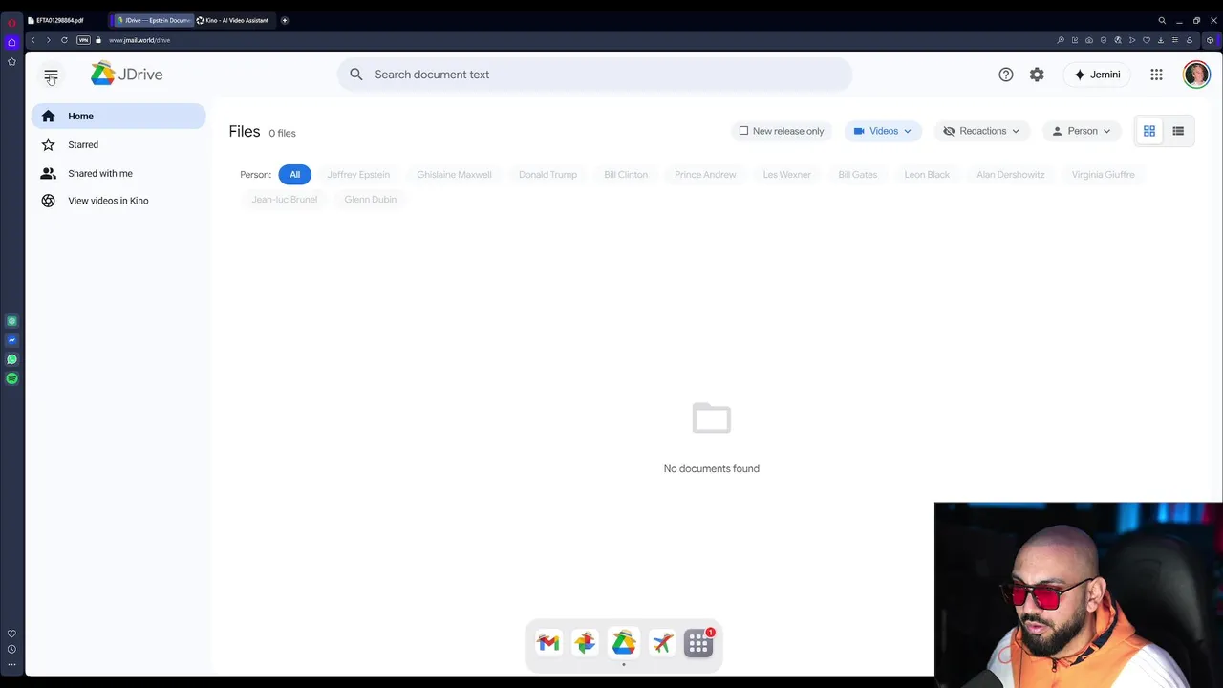The width and height of the screenshot is (1223, 688).
Task: Filter by Bill Clinton chip
Action: point(626,175)
